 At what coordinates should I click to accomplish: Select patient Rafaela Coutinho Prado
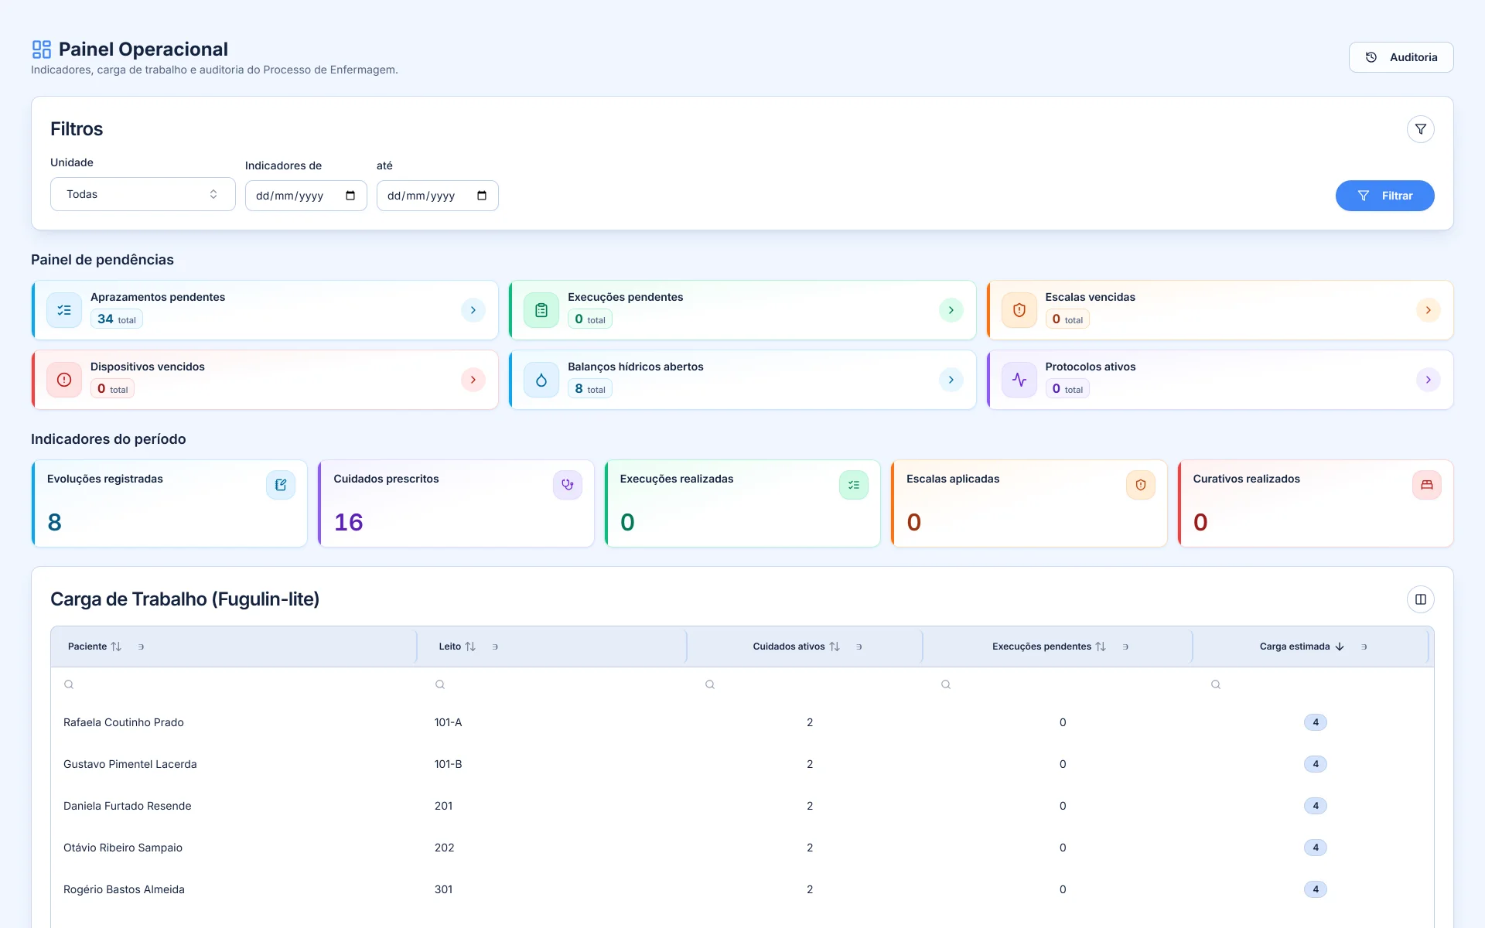pyautogui.click(x=124, y=722)
